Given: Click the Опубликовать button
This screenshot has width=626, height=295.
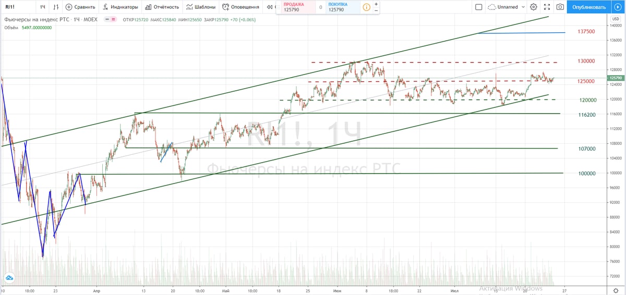Looking at the screenshot, I should [x=589, y=7].
